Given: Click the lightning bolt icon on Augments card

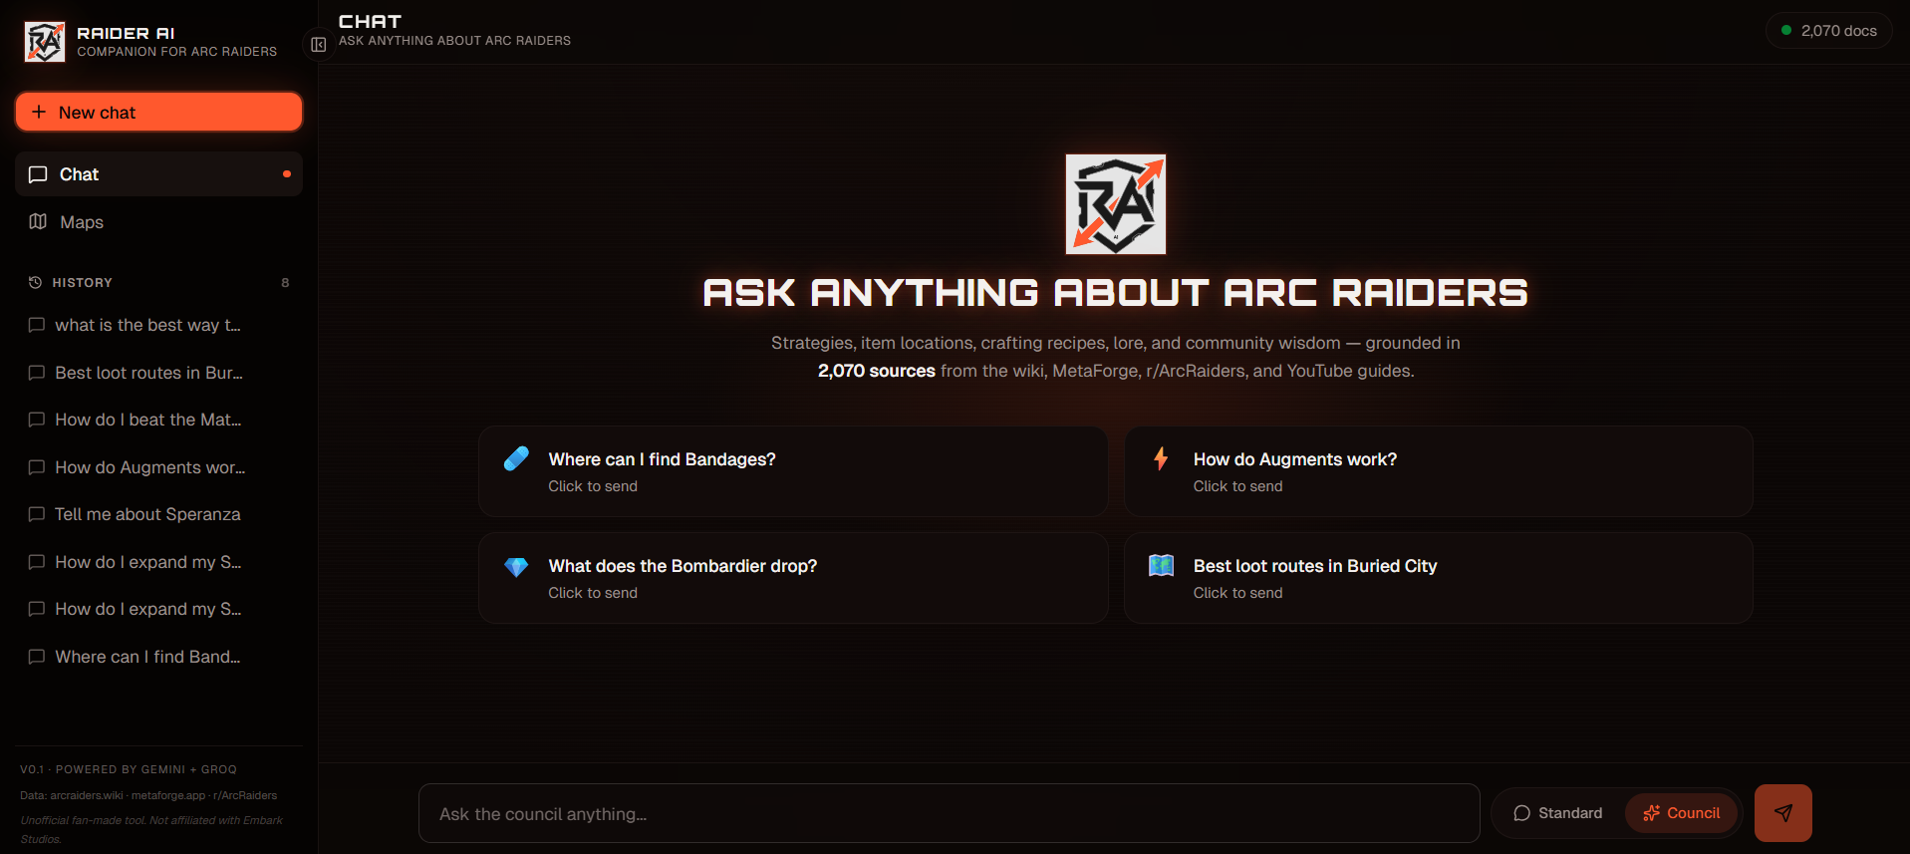Looking at the screenshot, I should point(1161,458).
